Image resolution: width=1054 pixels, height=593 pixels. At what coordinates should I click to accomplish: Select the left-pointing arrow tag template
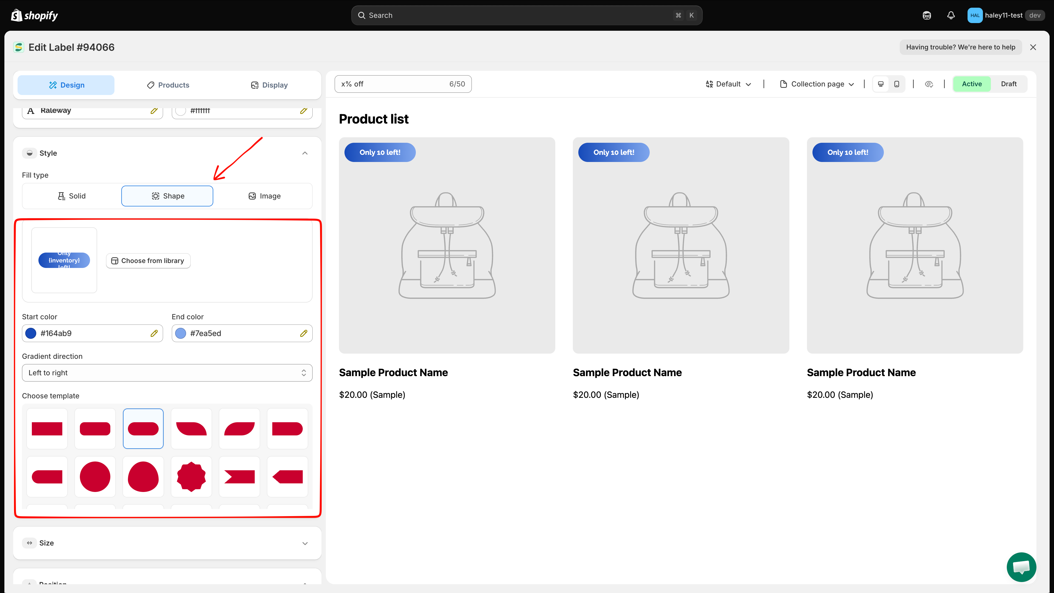(x=287, y=476)
